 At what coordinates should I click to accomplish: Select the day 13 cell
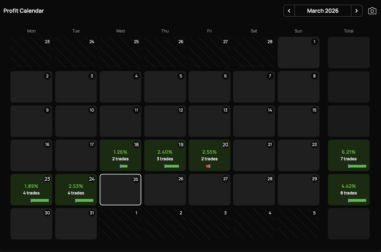[209, 121]
